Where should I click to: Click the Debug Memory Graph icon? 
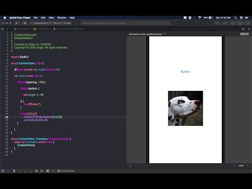(x=42, y=171)
